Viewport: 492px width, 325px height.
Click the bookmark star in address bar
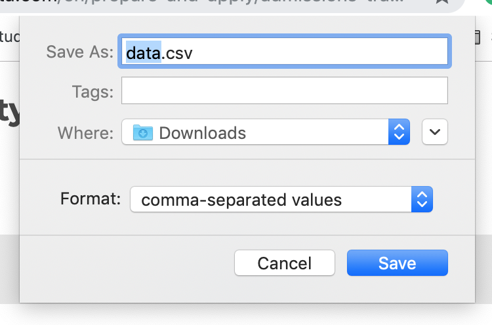pos(442,3)
